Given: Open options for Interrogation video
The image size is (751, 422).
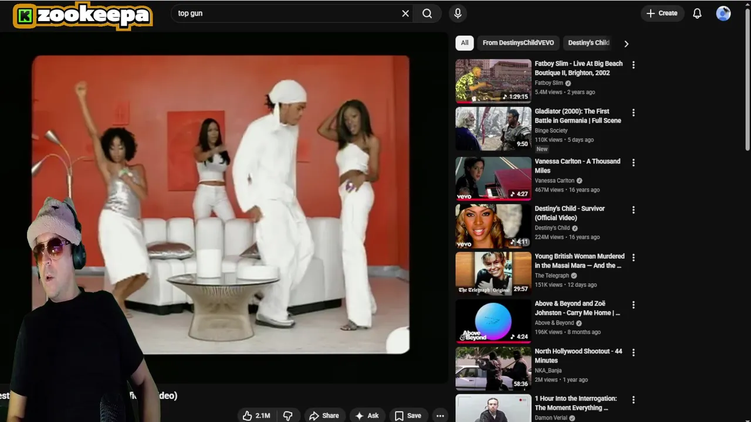Looking at the screenshot, I should coord(633,400).
